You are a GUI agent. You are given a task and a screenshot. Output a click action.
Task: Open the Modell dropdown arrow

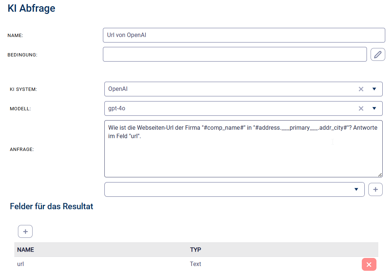click(x=374, y=108)
